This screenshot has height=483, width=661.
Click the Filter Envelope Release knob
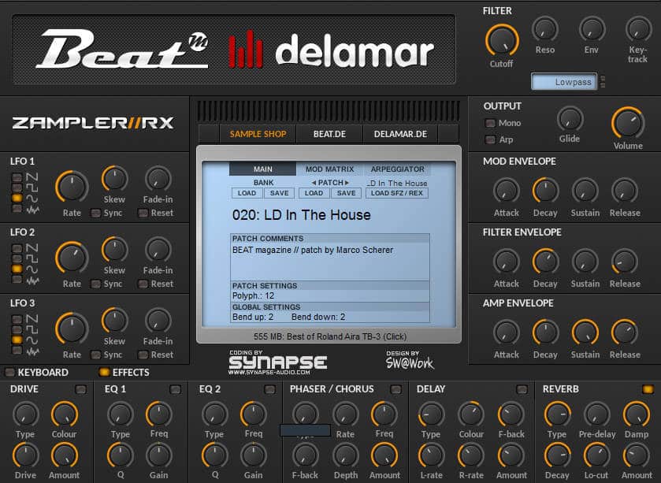pyautogui.click(x=624, y=262)
